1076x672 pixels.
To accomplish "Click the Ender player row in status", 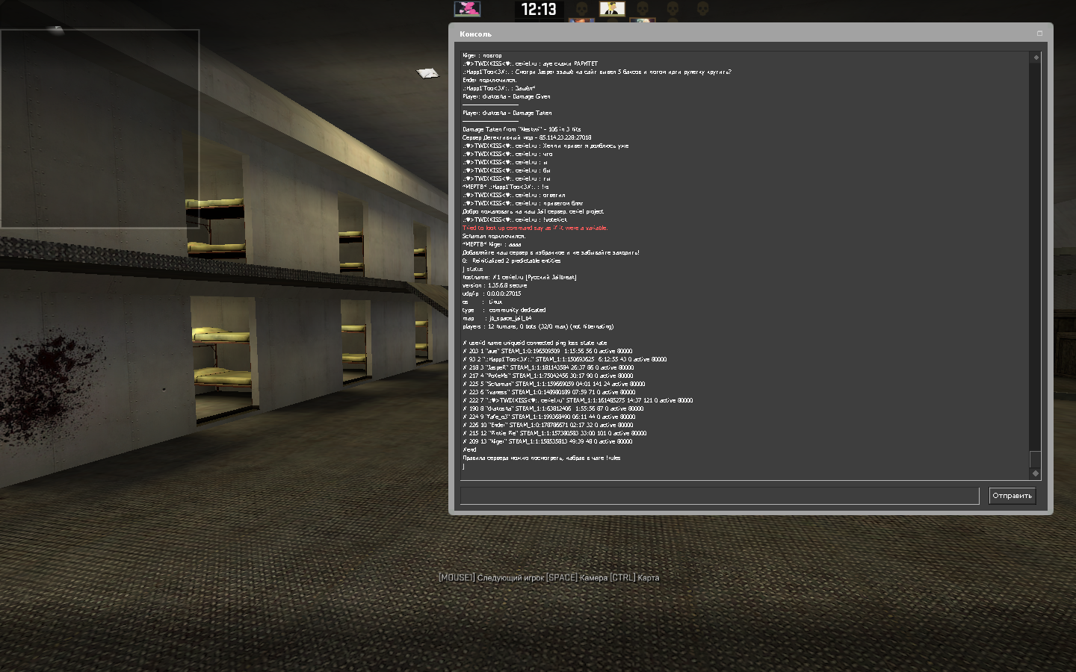I will coord(548,425).
